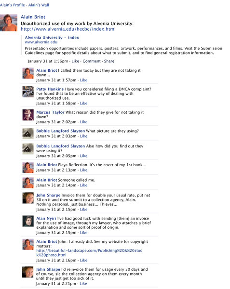230x289 pixels.
Task: Open Alan Nyiri's profile photo
Action: [28, 221]
